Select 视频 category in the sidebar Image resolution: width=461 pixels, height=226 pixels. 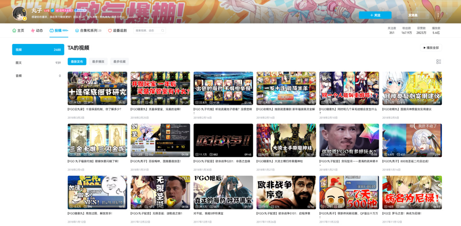pyautogui.click(x=38, y=49)
